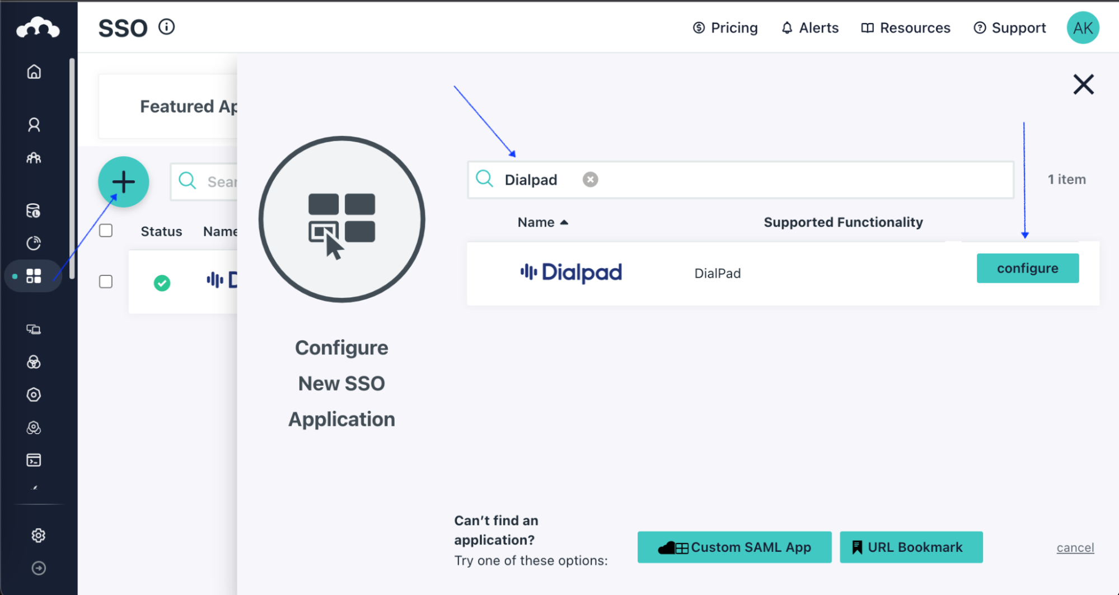Open Resources in the top bar

coord(906,28)
